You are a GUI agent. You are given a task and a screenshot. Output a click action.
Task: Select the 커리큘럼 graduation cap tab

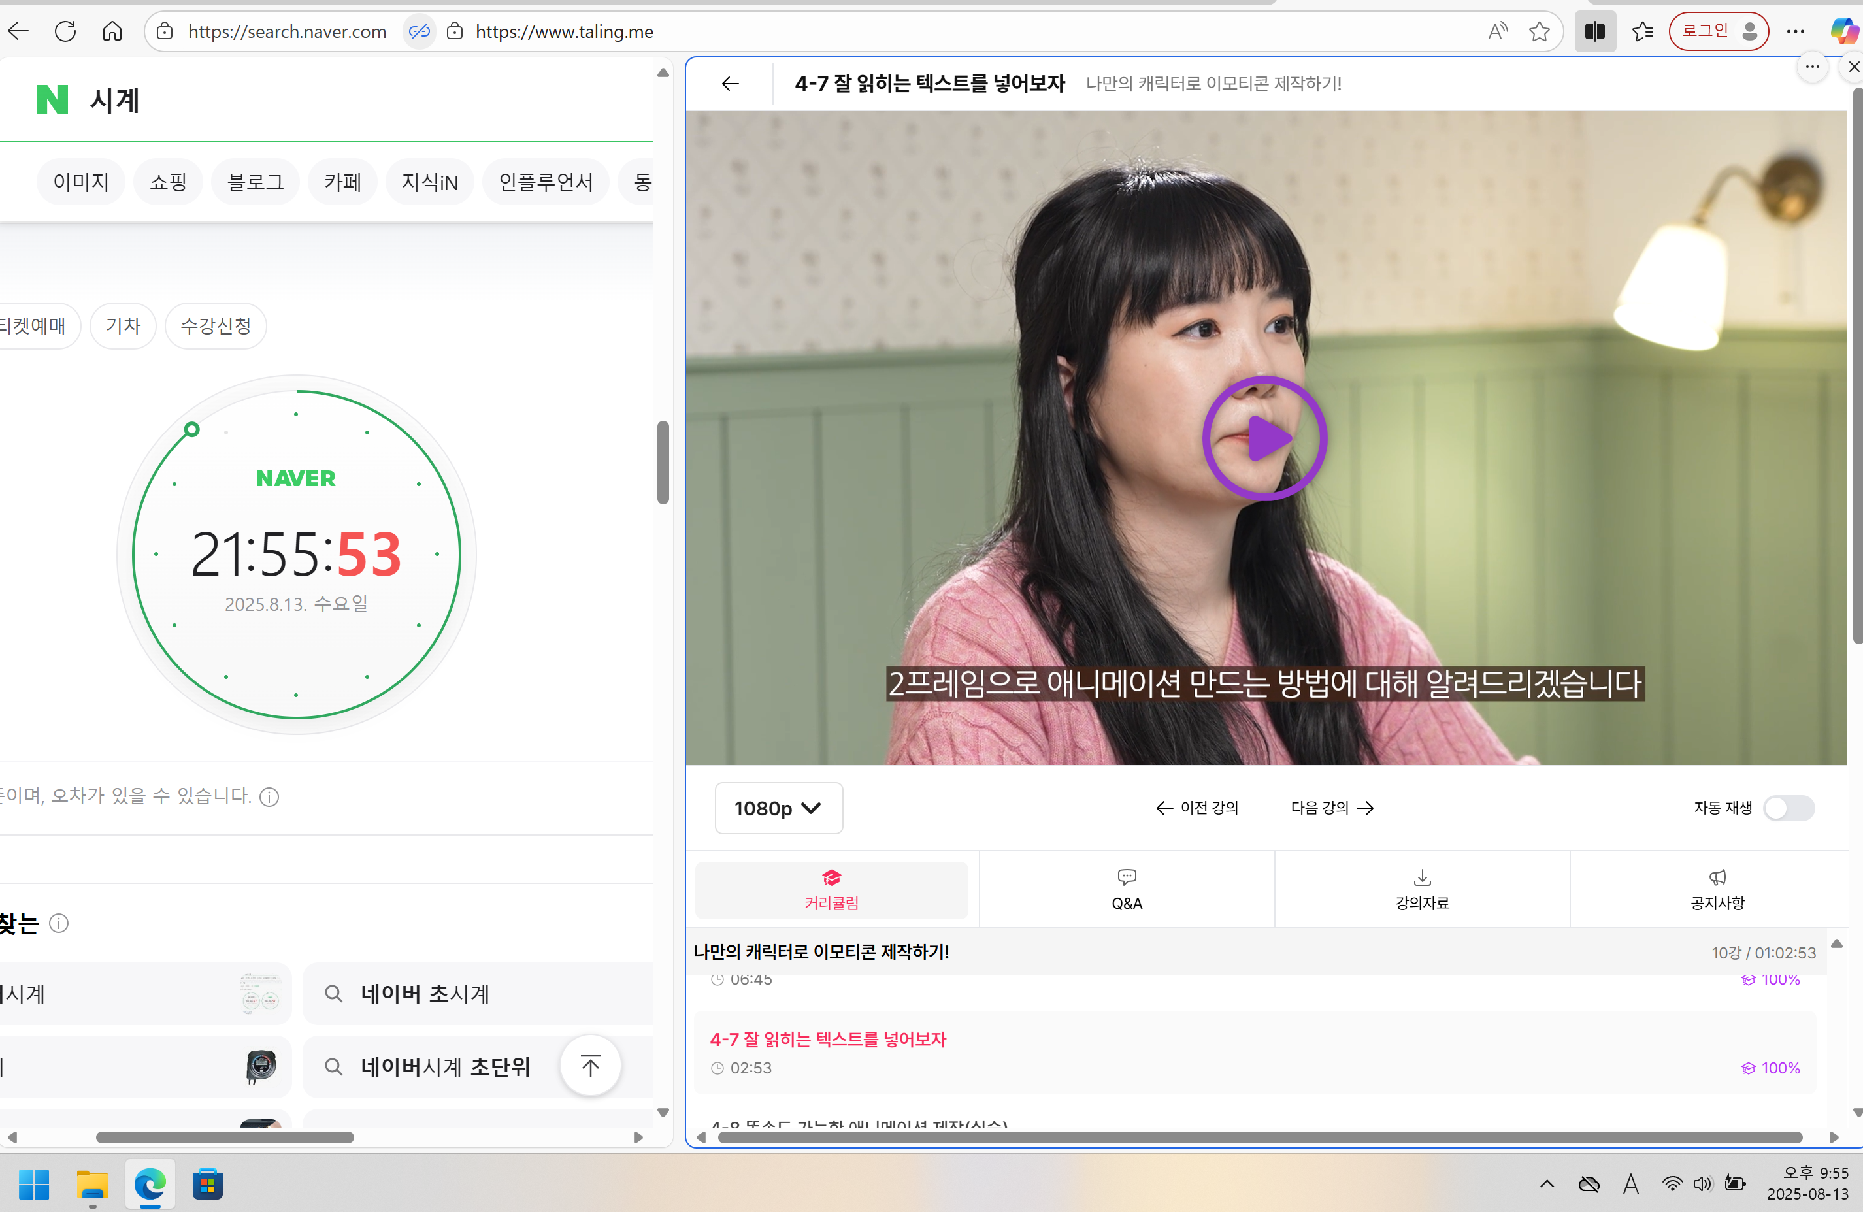(831, 889)
